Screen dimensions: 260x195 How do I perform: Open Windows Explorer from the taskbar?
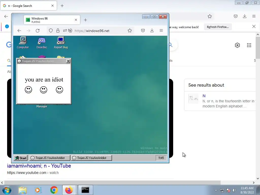point(23,190)
